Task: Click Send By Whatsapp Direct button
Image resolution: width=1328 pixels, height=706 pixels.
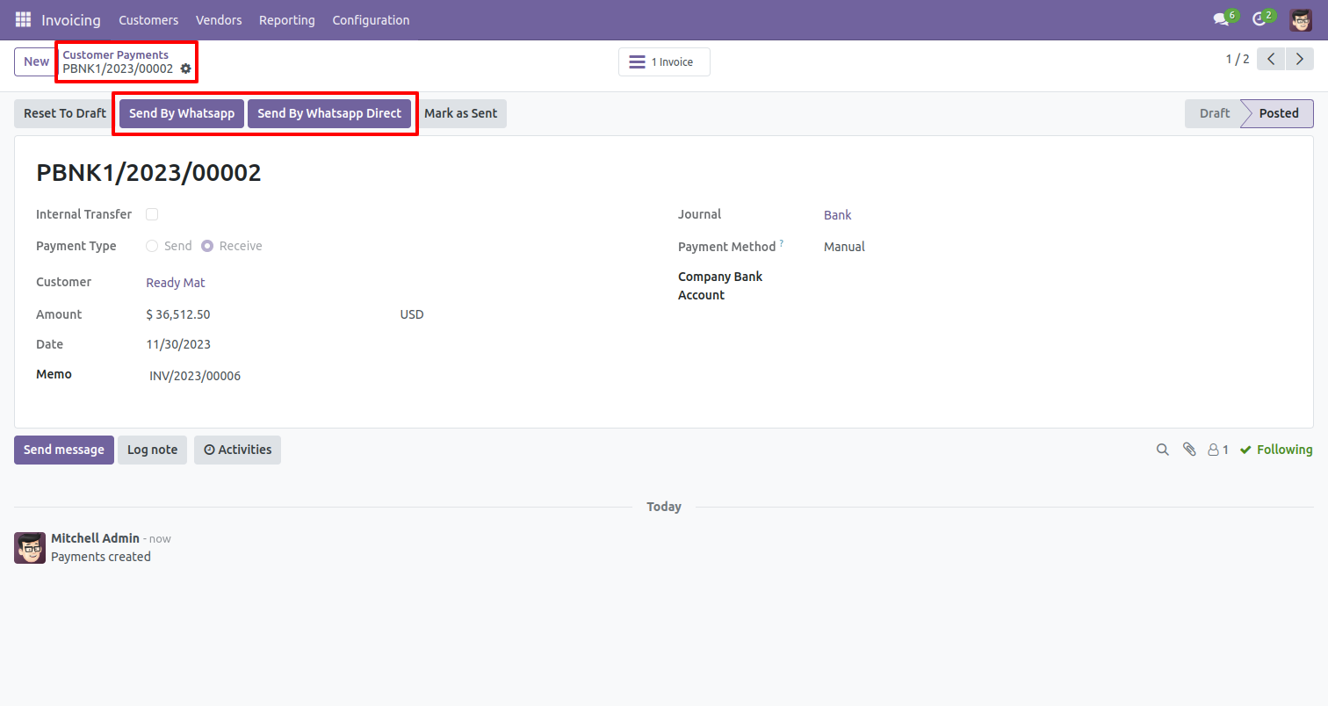Action: (x=329, y=113)
